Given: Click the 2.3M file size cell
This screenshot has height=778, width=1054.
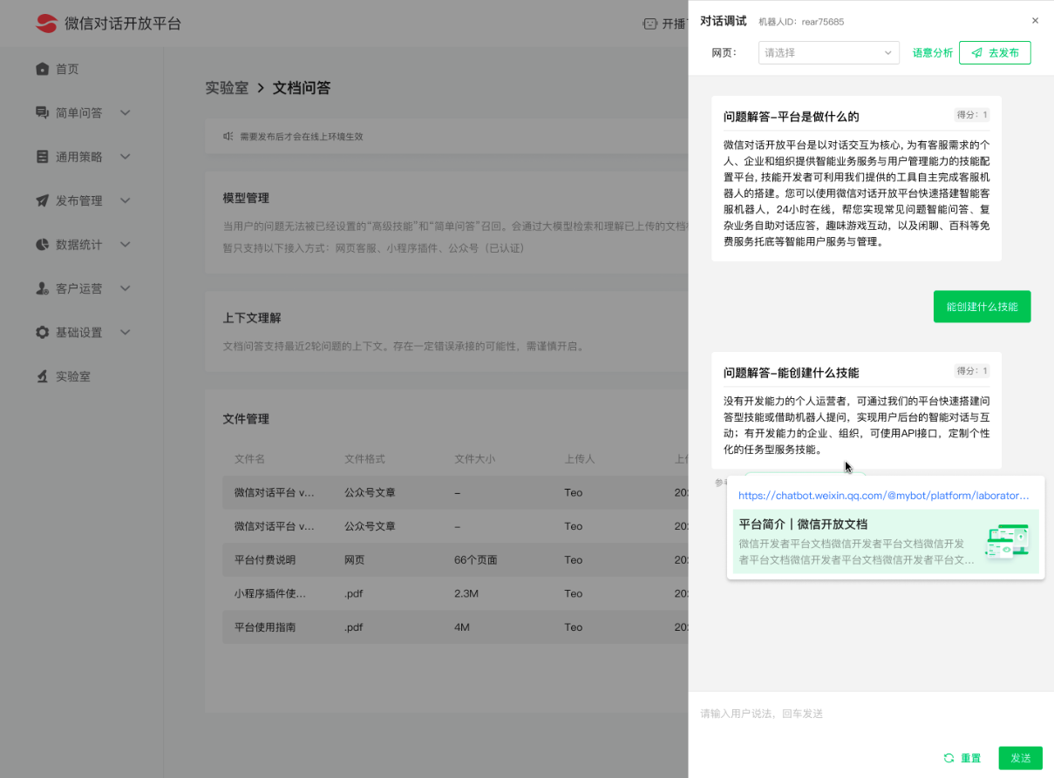Looking at the screenshot, I should point(466,594).
